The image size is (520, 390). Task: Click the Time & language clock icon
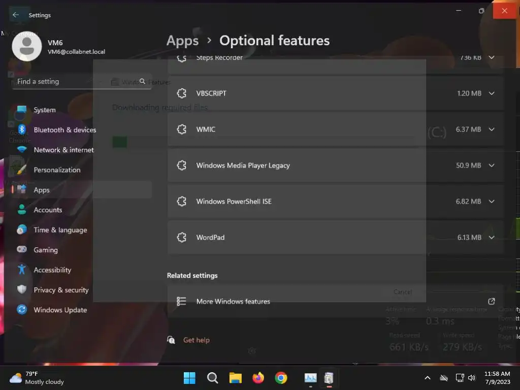[22, 230]
